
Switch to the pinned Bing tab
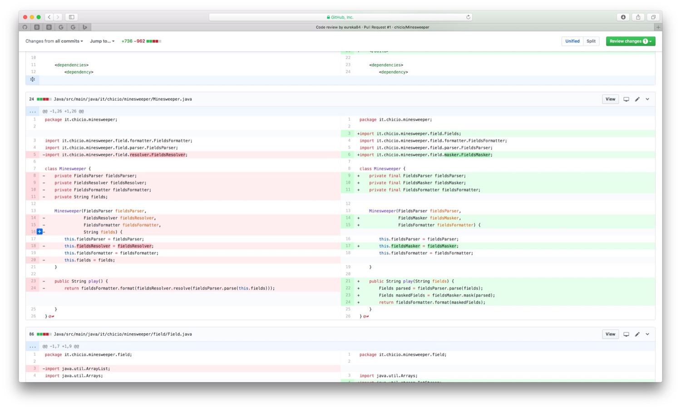[85, 27]
